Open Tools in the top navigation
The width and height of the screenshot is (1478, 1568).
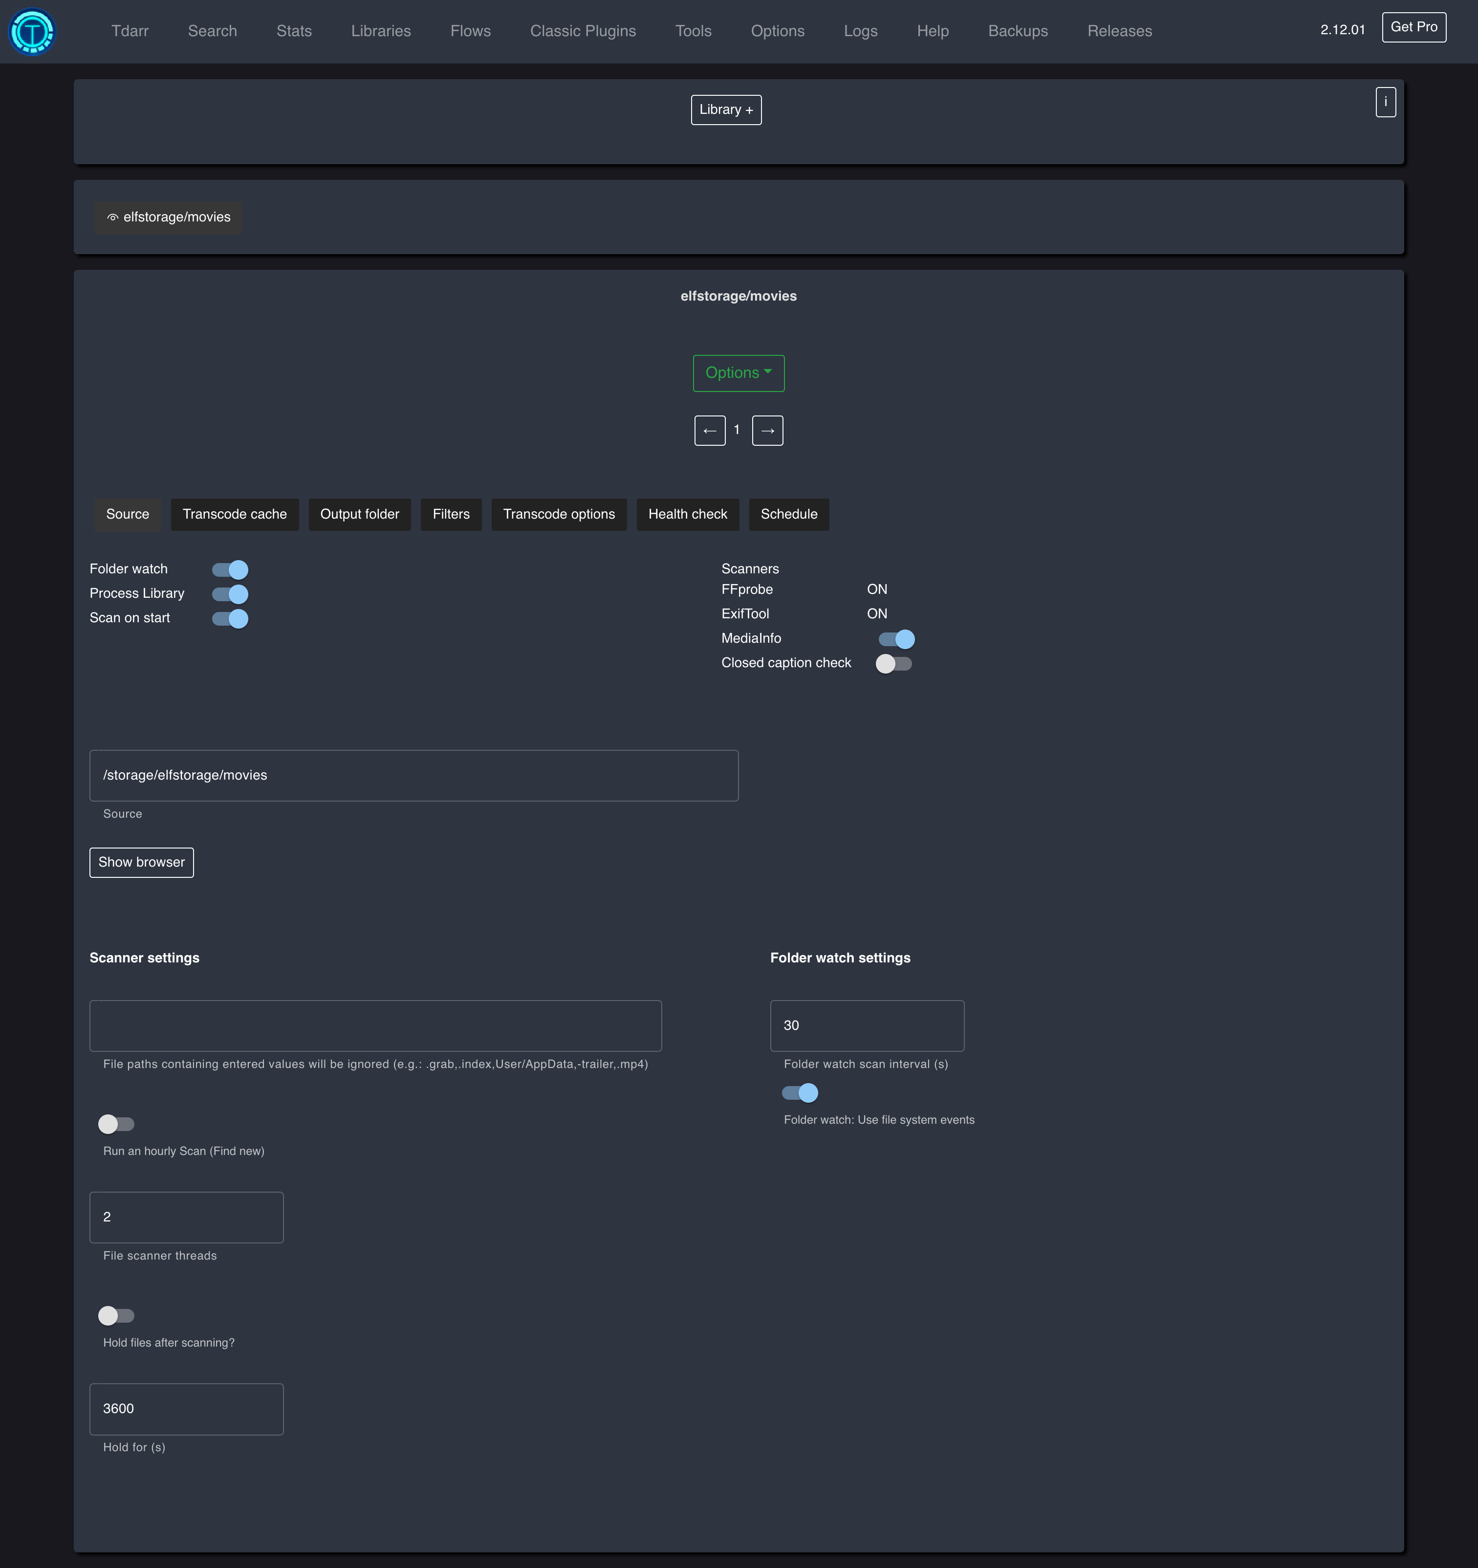point(693,31)
